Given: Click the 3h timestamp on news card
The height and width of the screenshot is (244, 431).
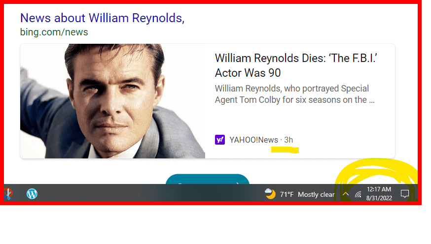Looking at the screenshot, I should pos(288,140).
